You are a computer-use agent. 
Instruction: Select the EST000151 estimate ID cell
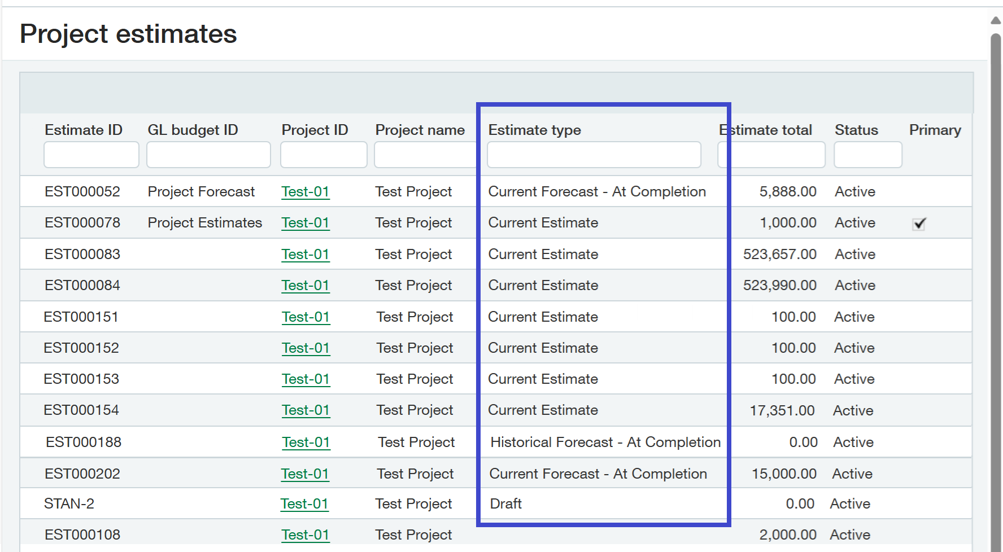[x=81, y=317]
